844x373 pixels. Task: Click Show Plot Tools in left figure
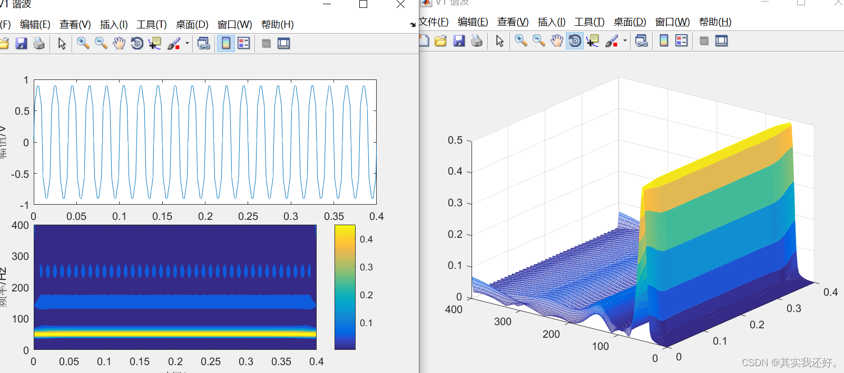(284, 44)
